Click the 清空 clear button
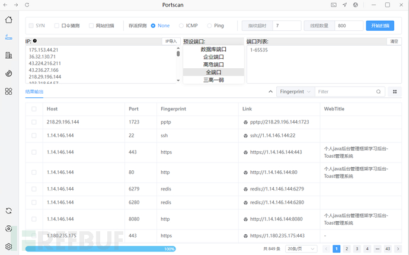 coord(394,42)
